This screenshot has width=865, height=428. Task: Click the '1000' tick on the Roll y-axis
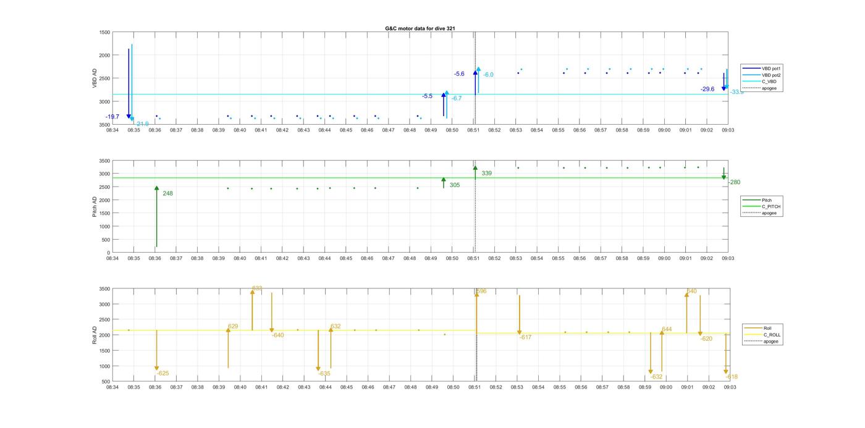[104, 366]
